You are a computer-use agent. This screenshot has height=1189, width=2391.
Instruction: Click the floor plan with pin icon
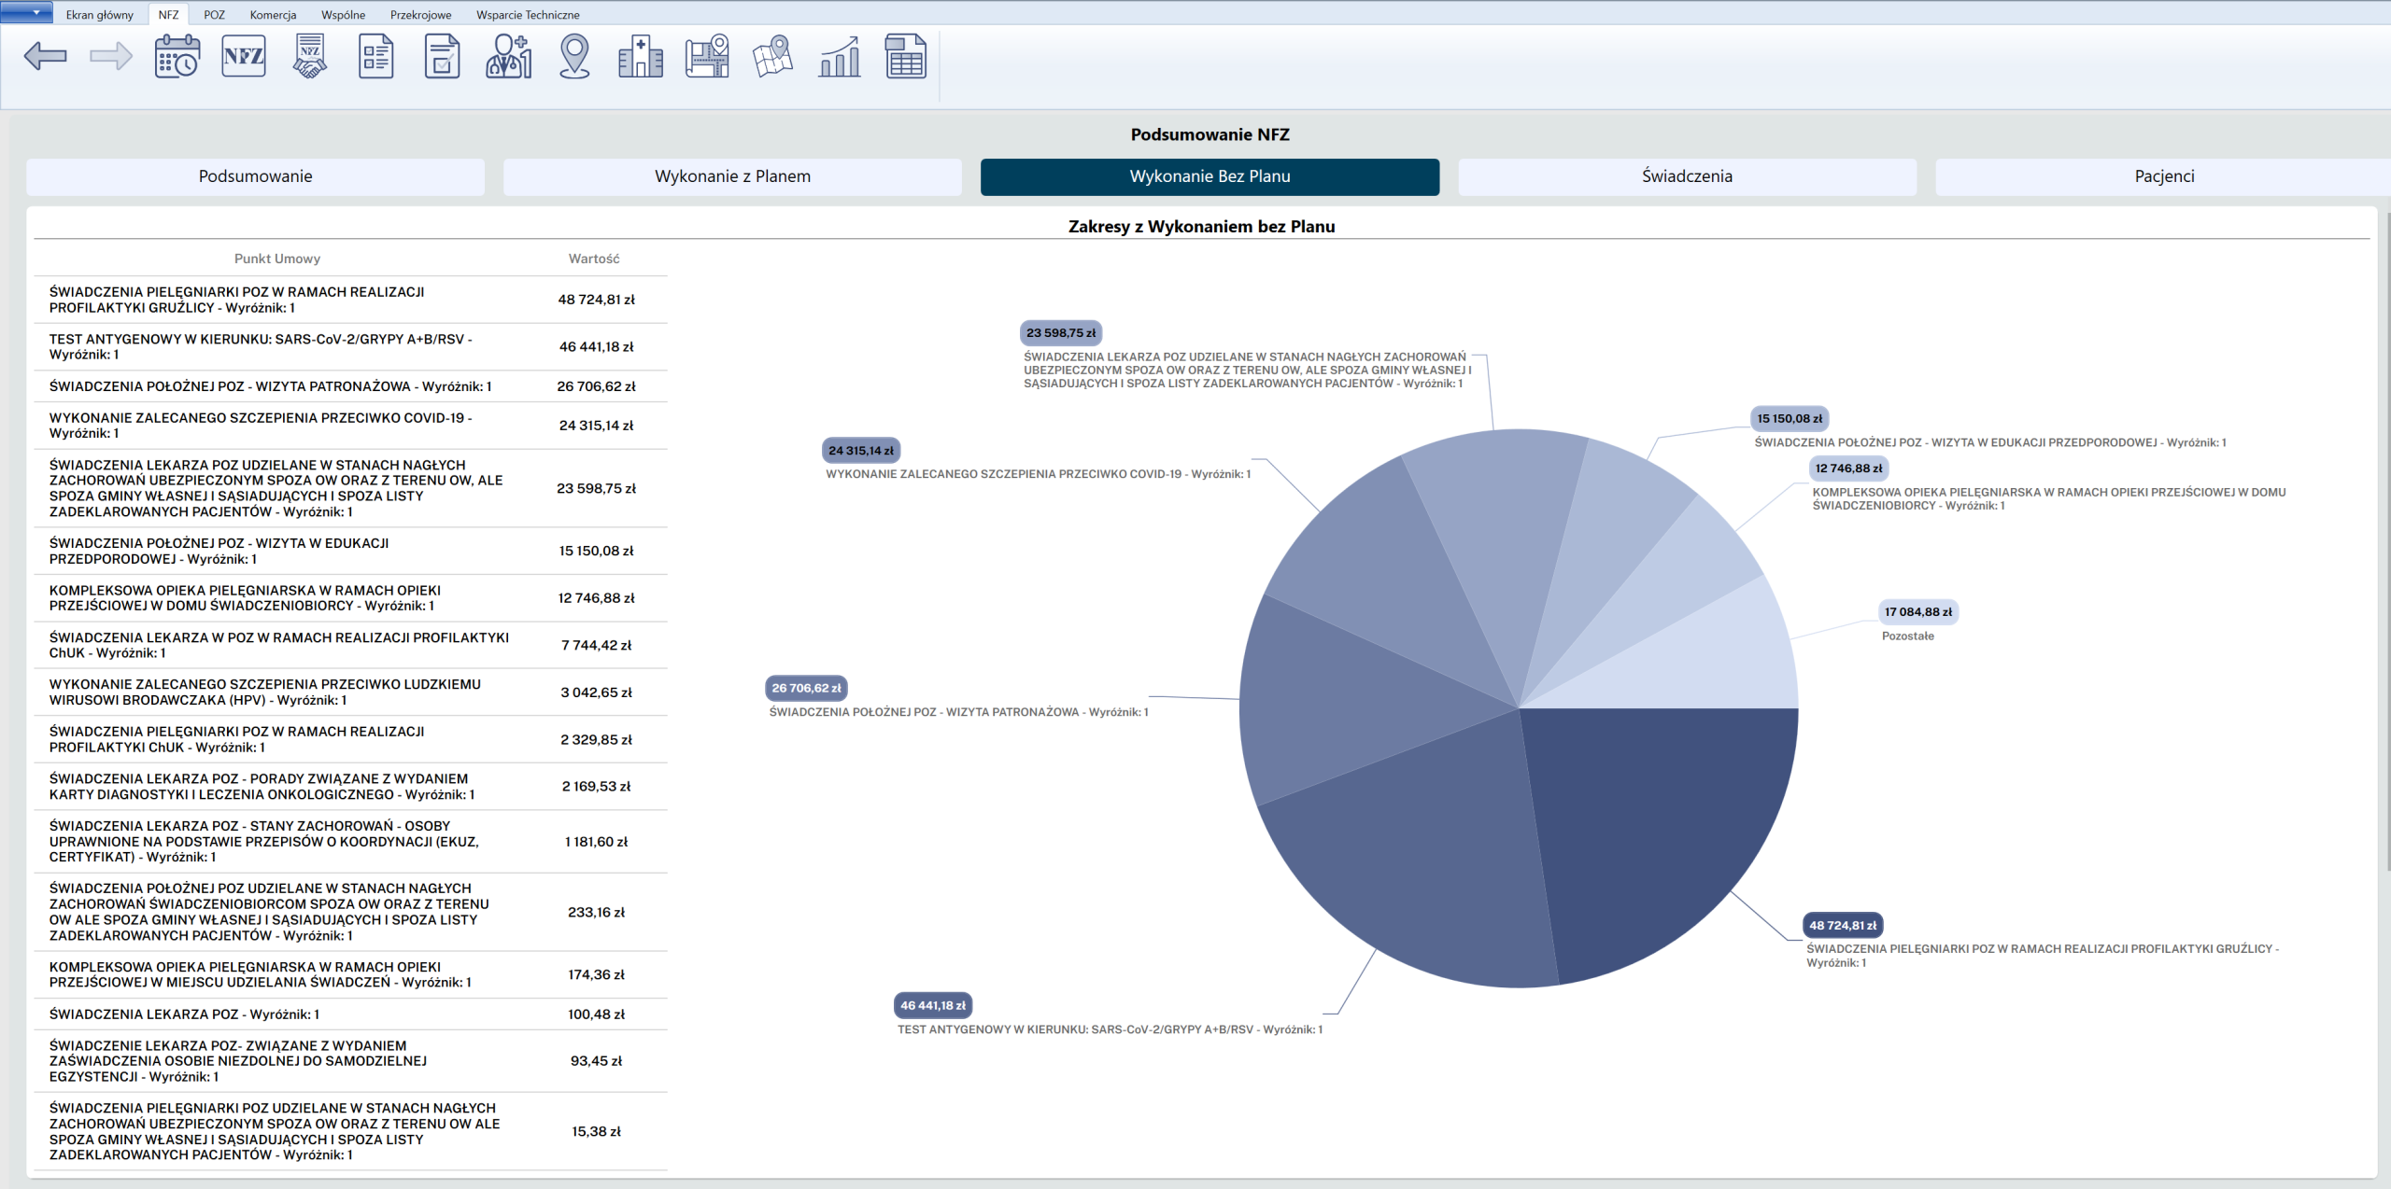pyautogui.click(x=707, y=56)
